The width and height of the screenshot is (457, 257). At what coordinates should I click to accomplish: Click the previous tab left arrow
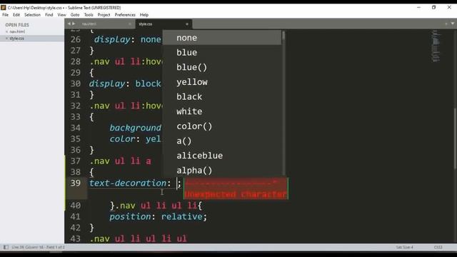pos(69,24)
